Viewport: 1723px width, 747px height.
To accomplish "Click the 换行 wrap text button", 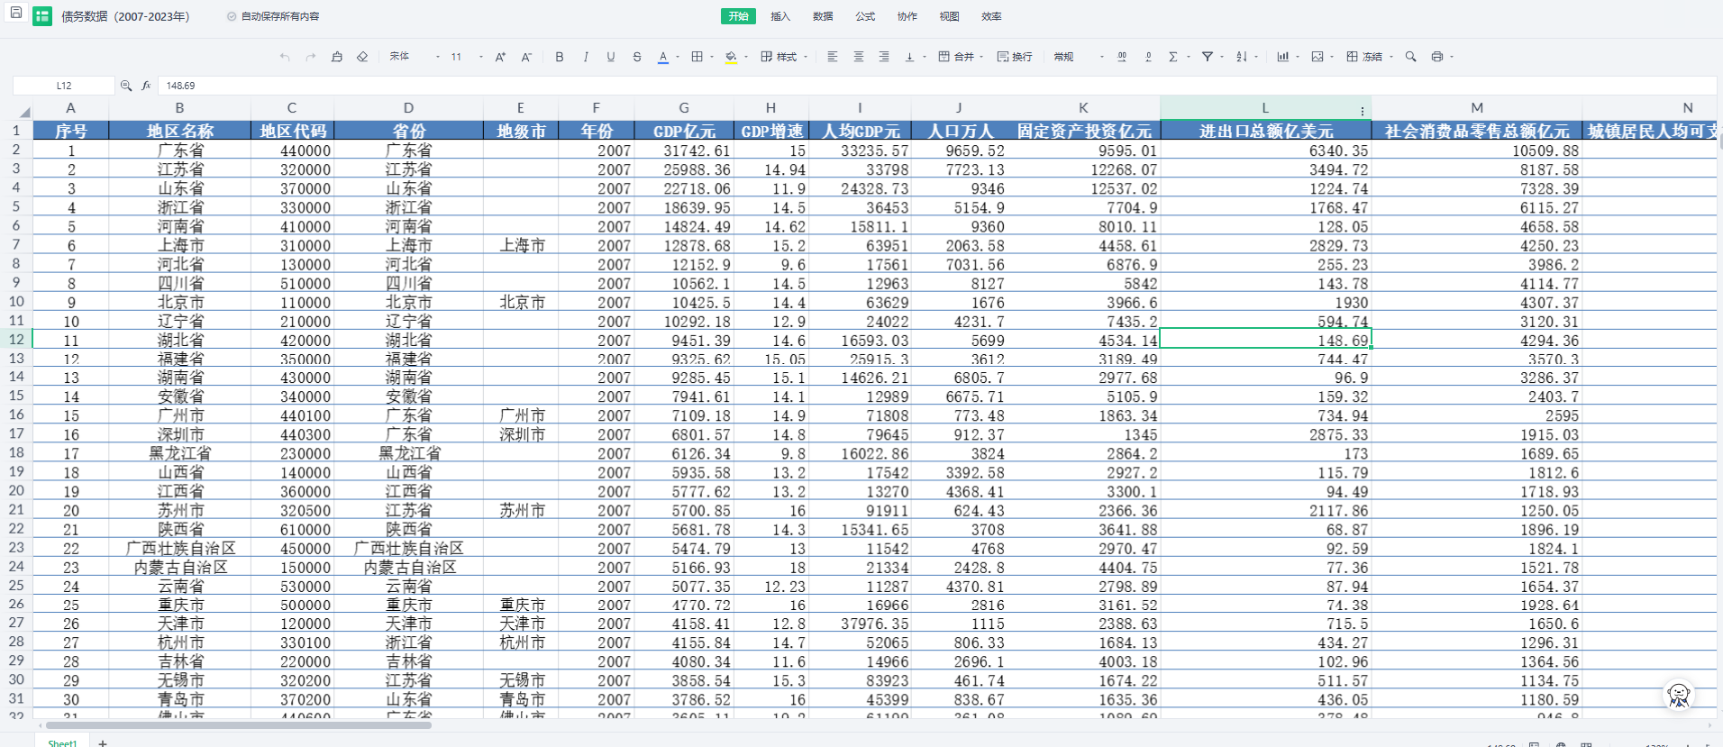I will pyautogui.click(x=1015, y=57).
